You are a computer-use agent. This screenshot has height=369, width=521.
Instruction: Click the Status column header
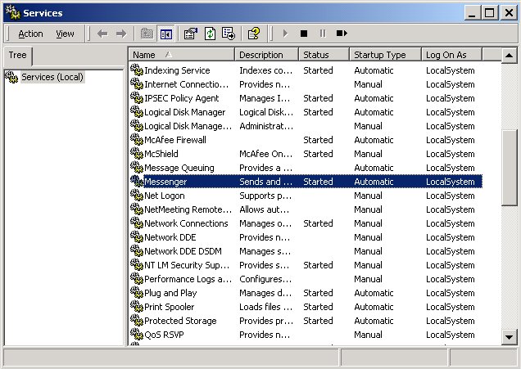[322, 55]
